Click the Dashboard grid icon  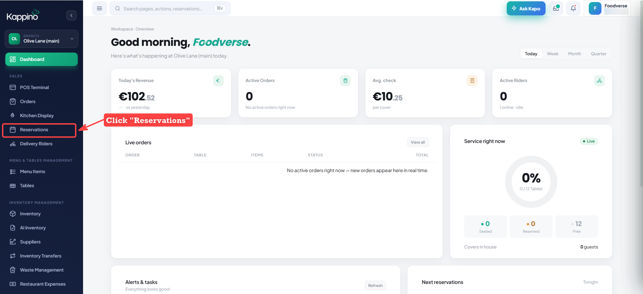coord(13,59)
